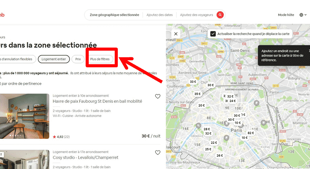This screenshot has height=169, width=310.
Task: Close the map with the X button
Action: click(176, 34)
